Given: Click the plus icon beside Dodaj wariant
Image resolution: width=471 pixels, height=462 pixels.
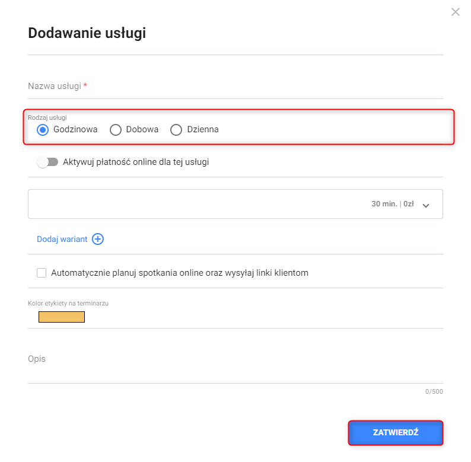Looking at the screenshot, I should (98, 239).
